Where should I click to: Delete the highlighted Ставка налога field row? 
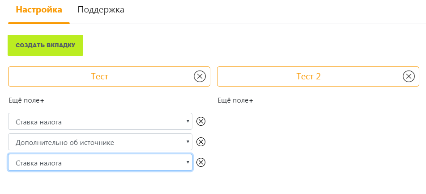[201, 162]
